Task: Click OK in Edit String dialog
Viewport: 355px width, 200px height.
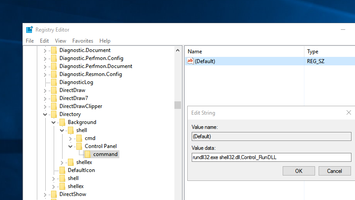Action: tap(299, 171)
